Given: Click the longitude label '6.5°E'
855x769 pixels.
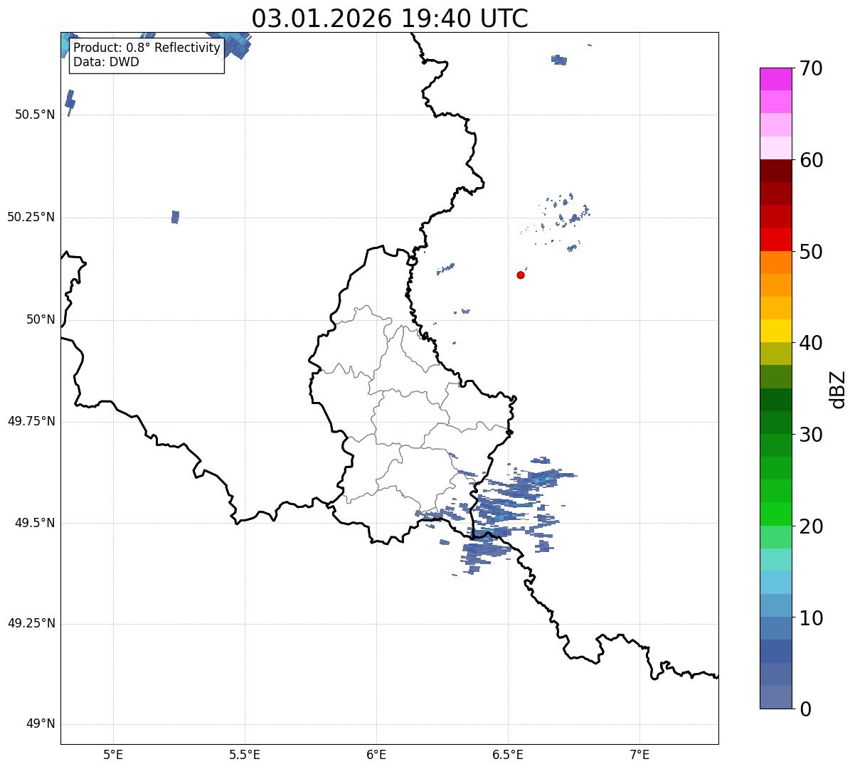Looking at the screenshot, I should [x=508, y=754].
